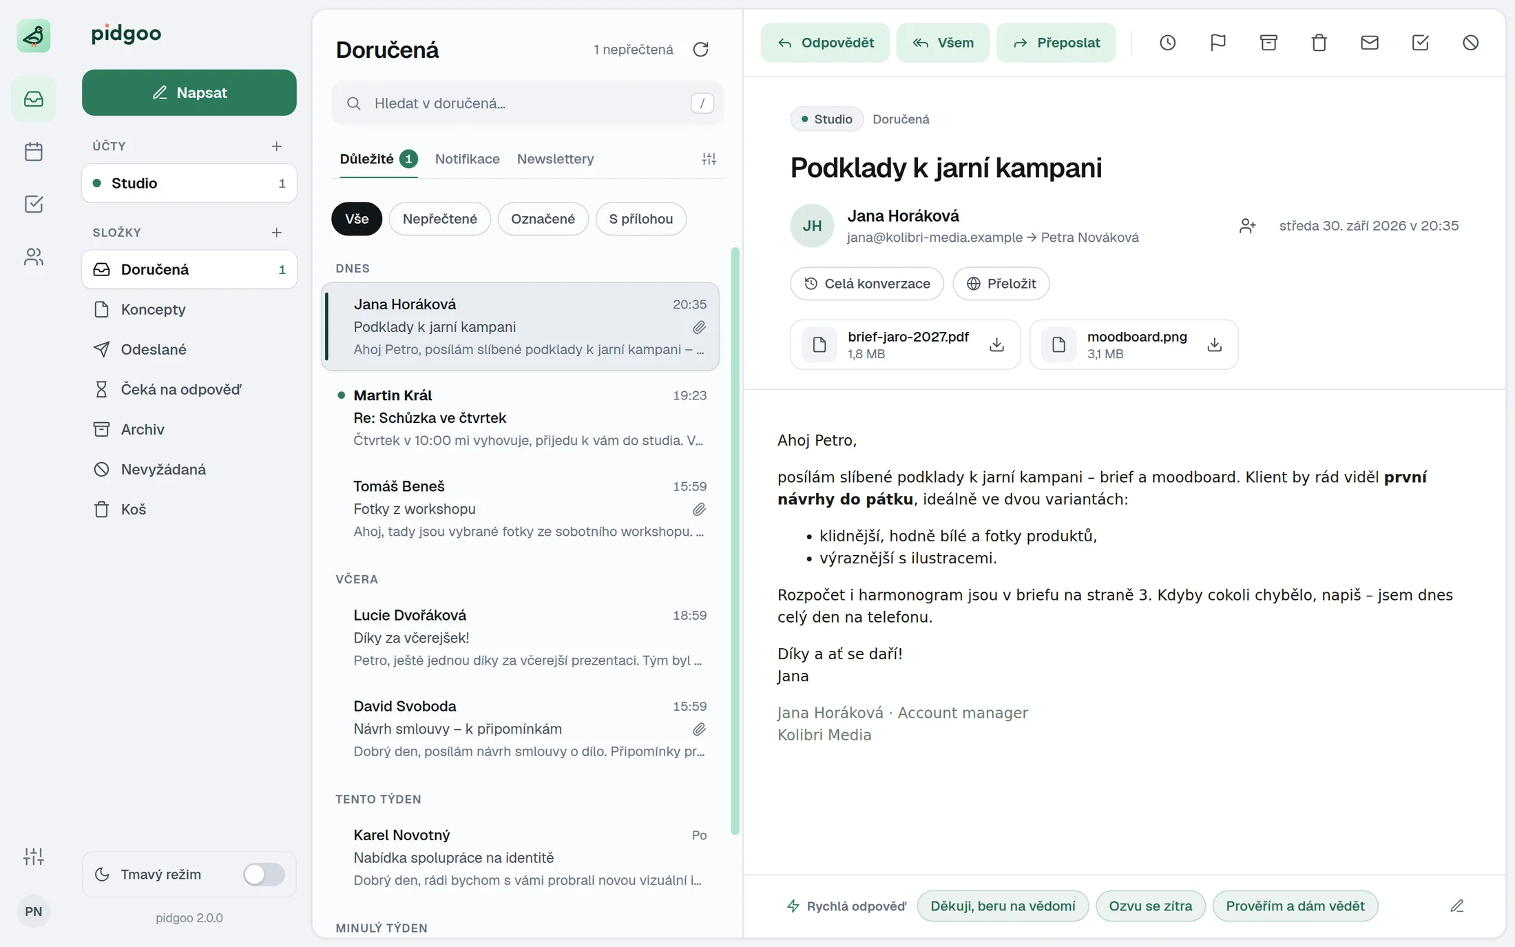
Task: Select the Označené filter chip
Action: coord(543,219)
